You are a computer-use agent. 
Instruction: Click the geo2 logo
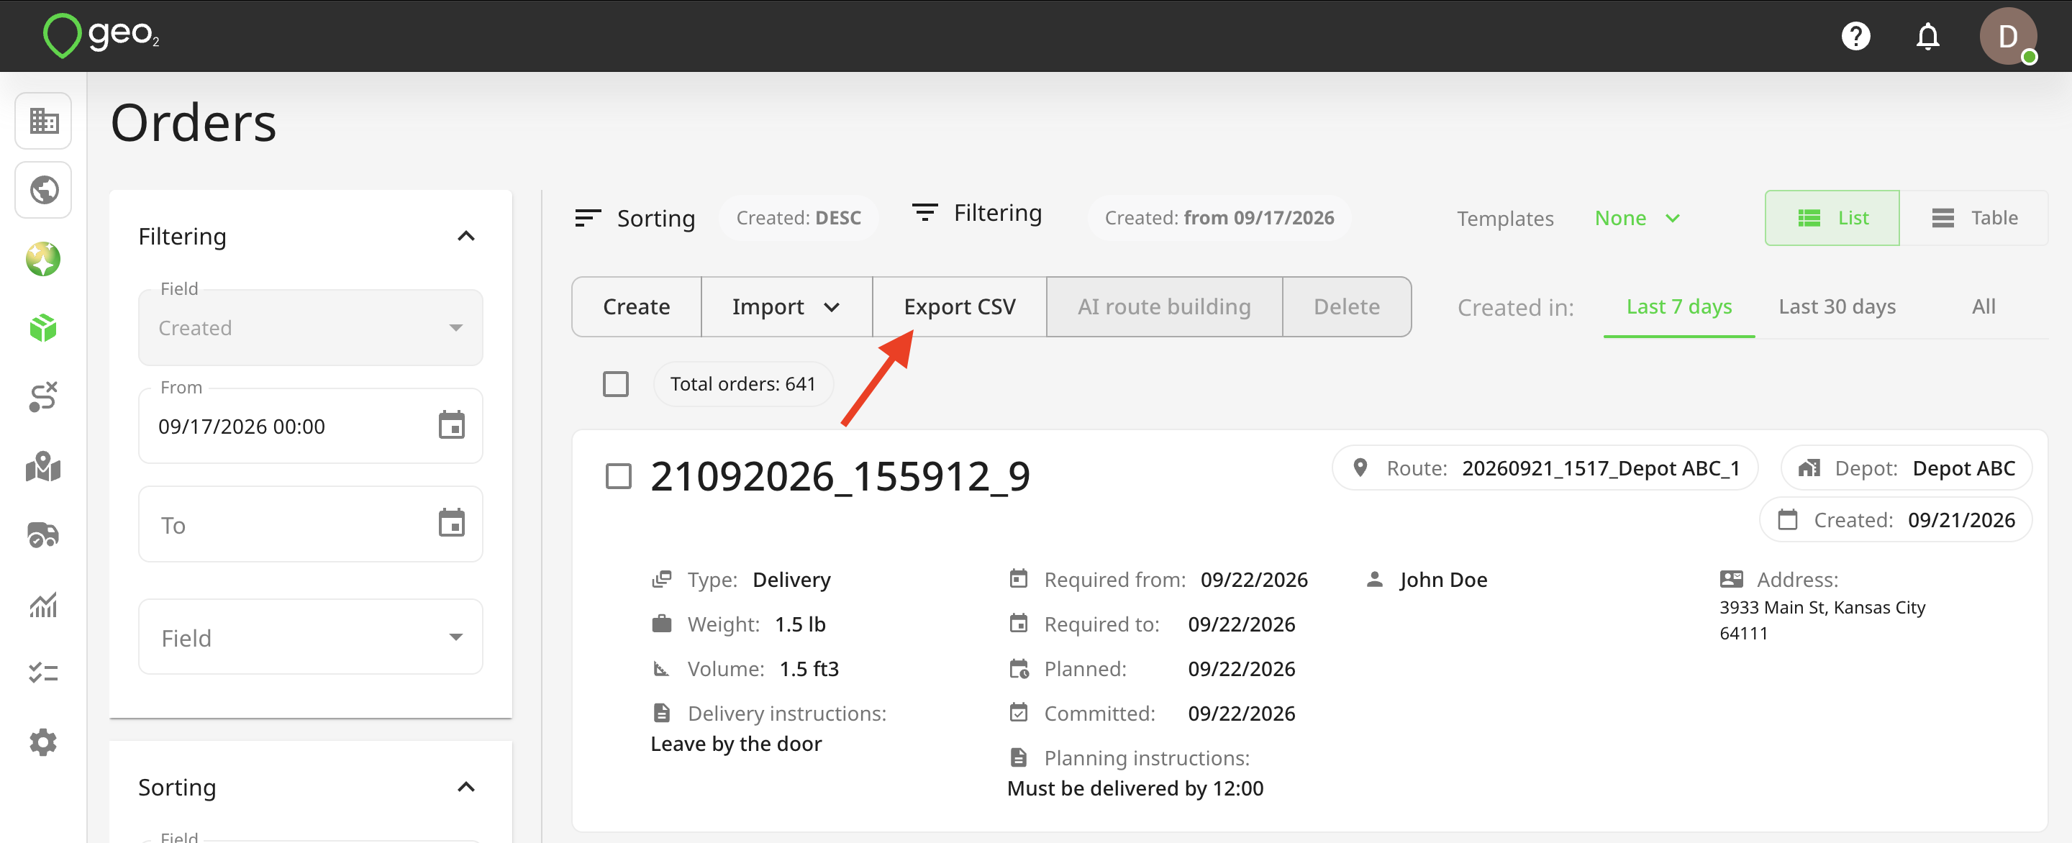tap(101, 35)
